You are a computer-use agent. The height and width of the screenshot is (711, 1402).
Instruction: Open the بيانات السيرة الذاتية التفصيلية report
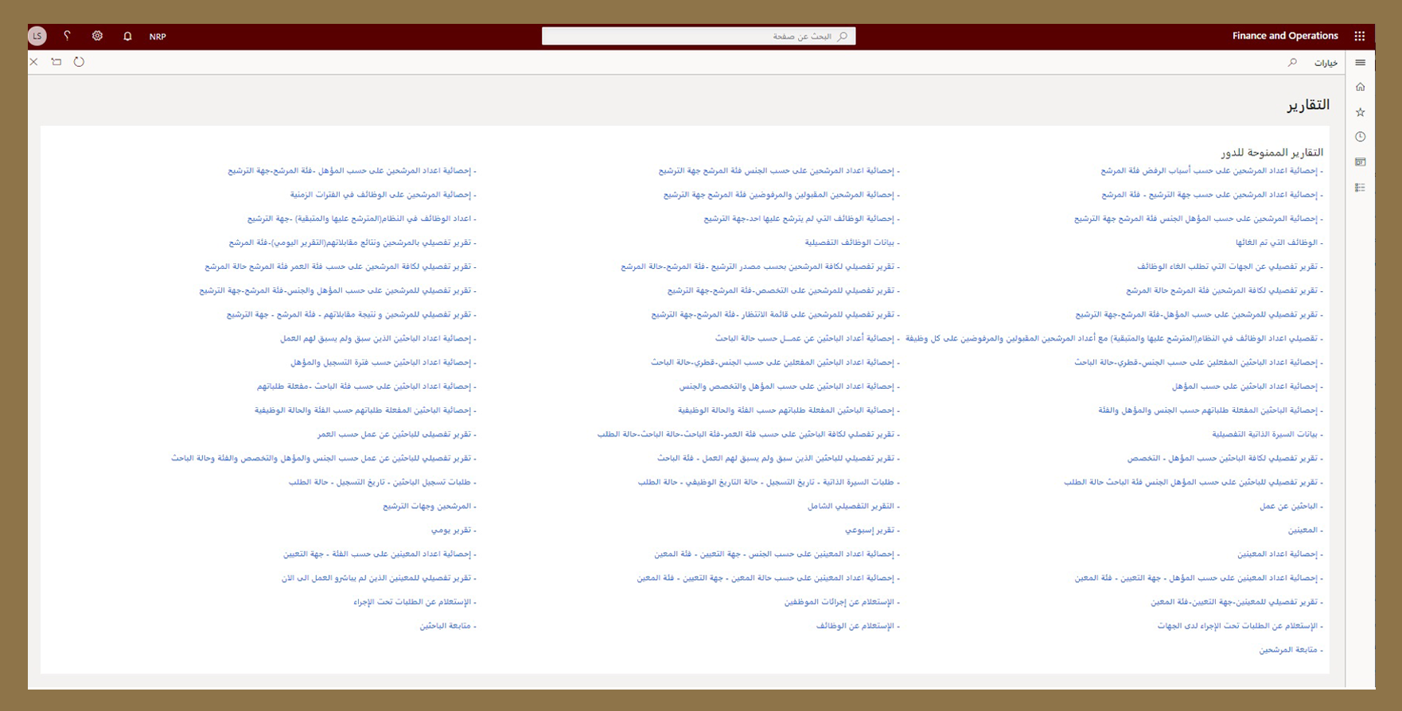coord(1268,434)
